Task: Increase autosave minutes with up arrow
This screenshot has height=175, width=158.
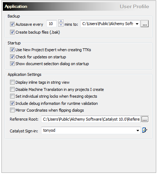Action: [61, 21]
